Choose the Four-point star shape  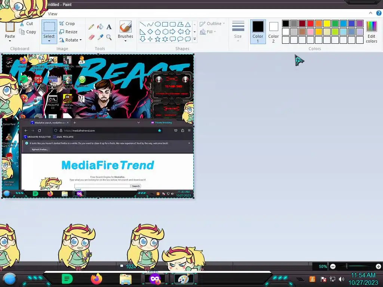[x=150, y=39]
